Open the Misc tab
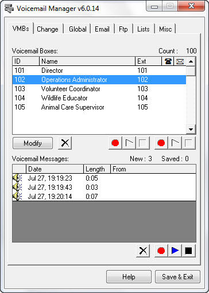 tap(165, 29)
